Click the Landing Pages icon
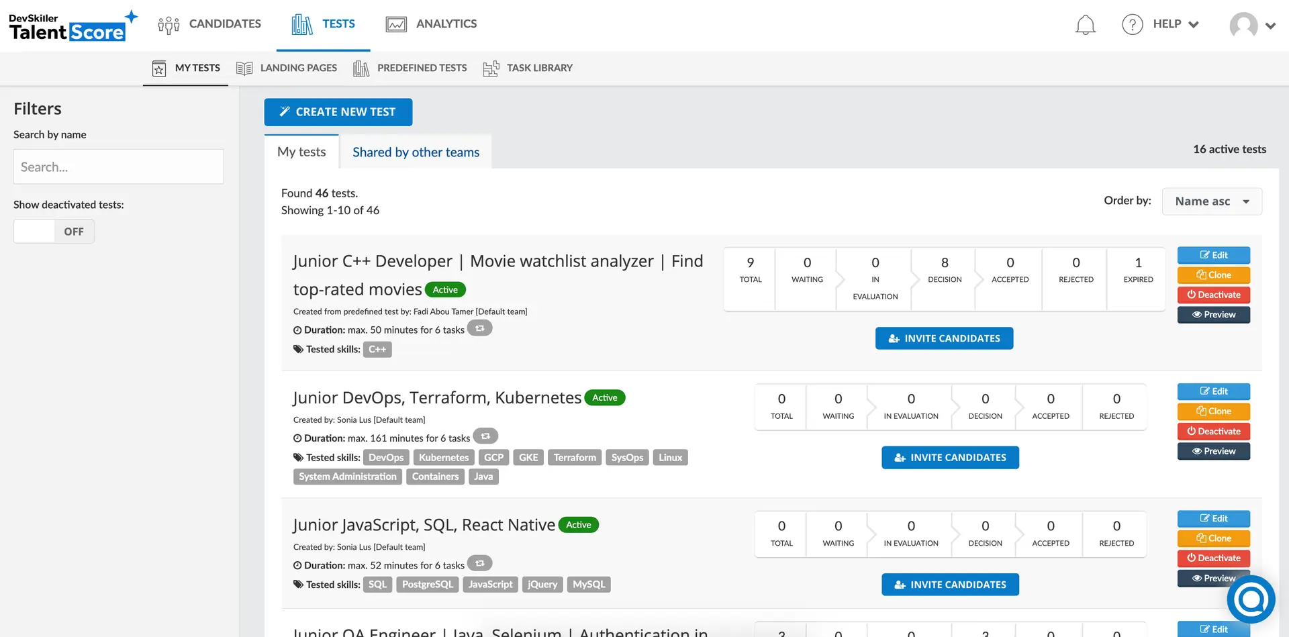Viewport: 1289px width, 637px height. pos(244,68)
